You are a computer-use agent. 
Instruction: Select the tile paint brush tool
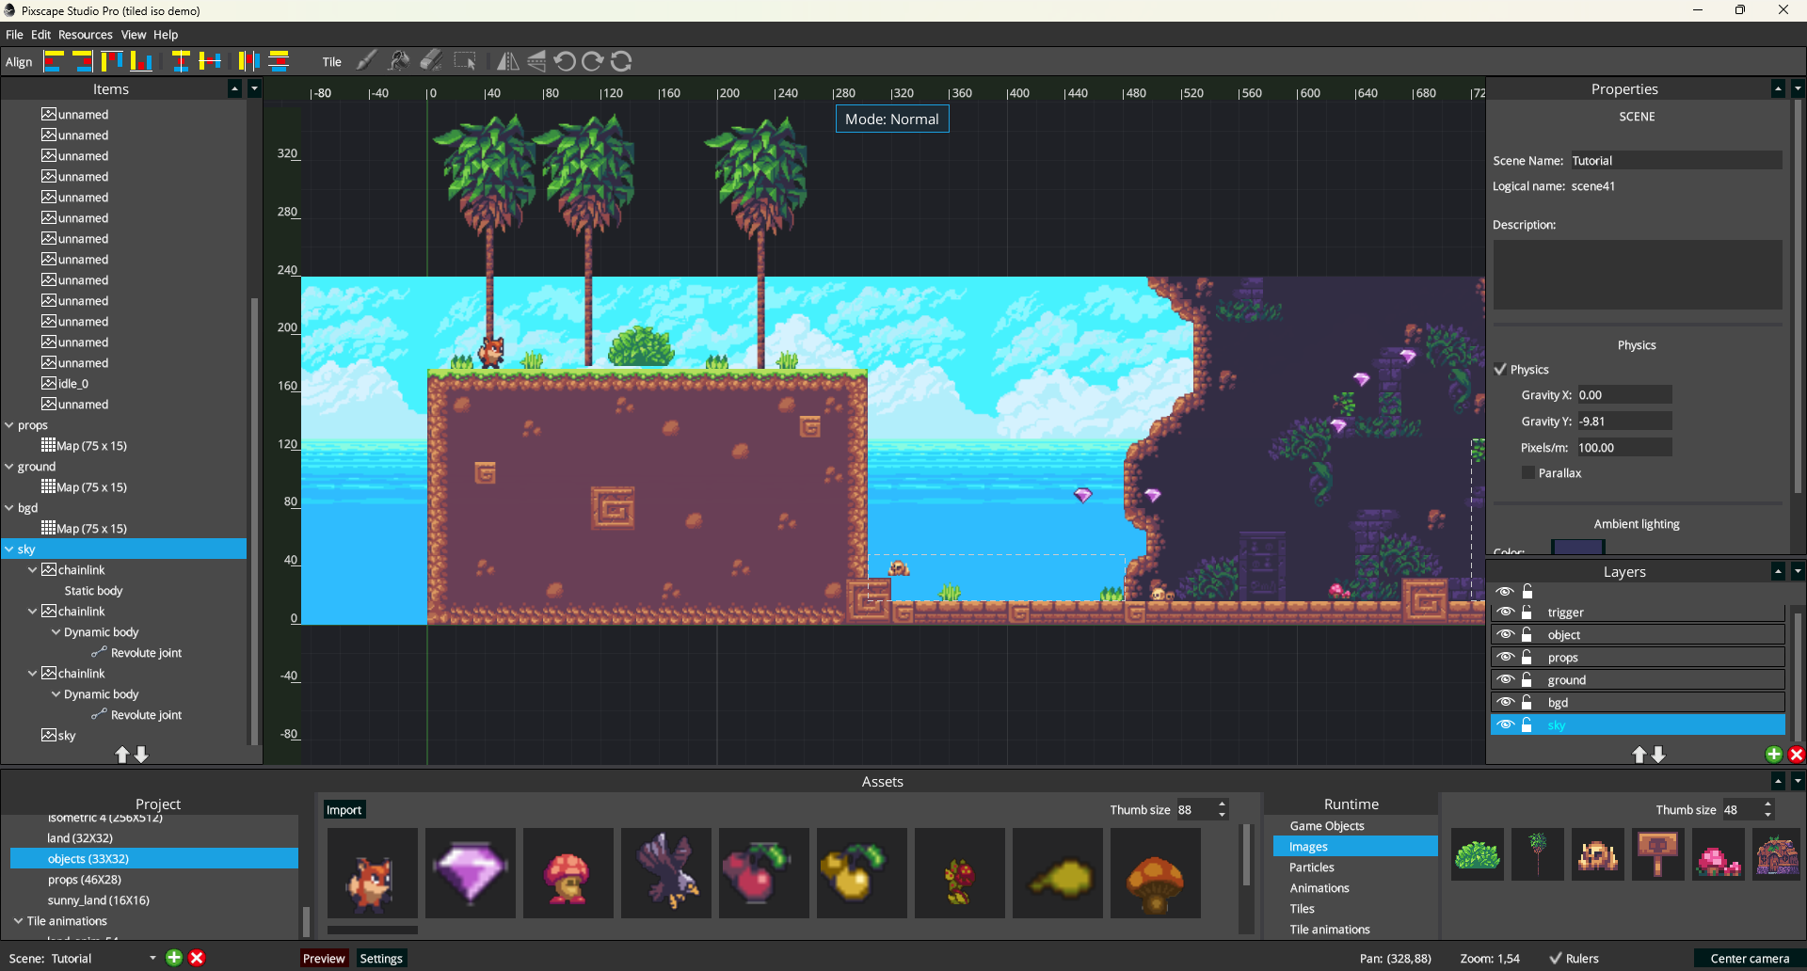pos(367,61)
